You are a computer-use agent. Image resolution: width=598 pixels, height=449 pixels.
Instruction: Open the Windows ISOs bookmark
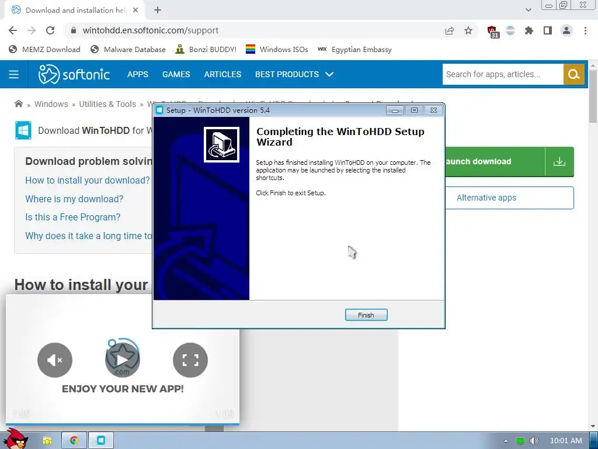point(277,50)
